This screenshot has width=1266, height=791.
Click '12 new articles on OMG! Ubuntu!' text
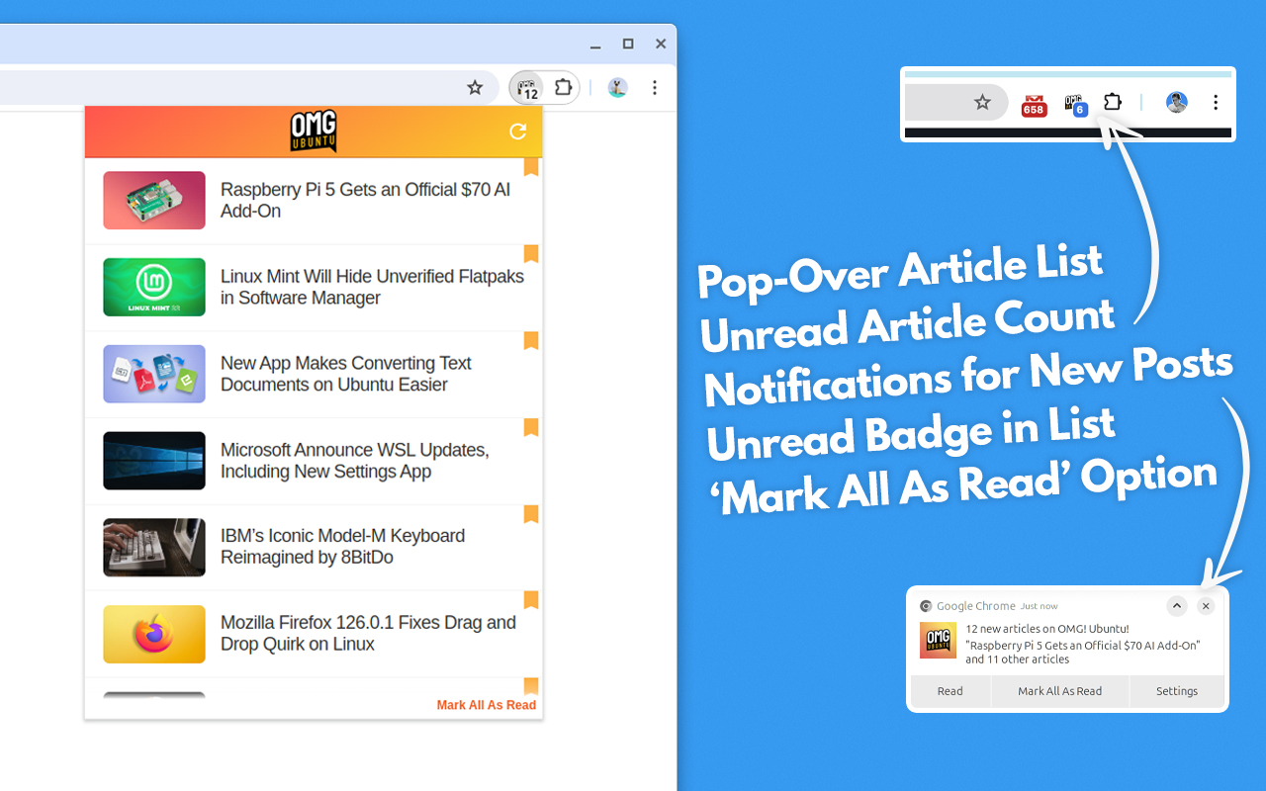(x=1047, y=629)
